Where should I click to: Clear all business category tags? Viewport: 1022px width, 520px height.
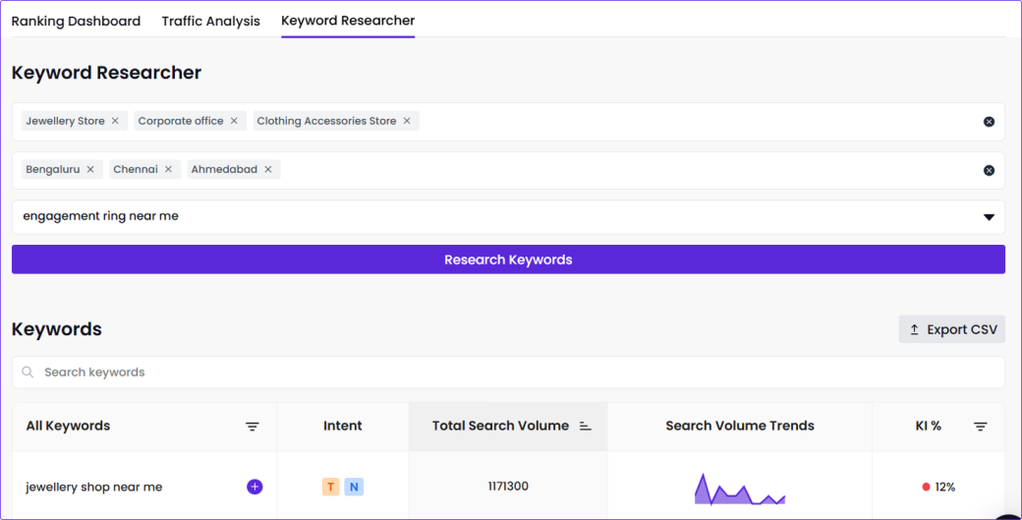pyautogui.click(x=989, y=122)
